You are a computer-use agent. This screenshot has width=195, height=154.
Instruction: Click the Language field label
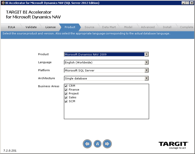point(45,62)
